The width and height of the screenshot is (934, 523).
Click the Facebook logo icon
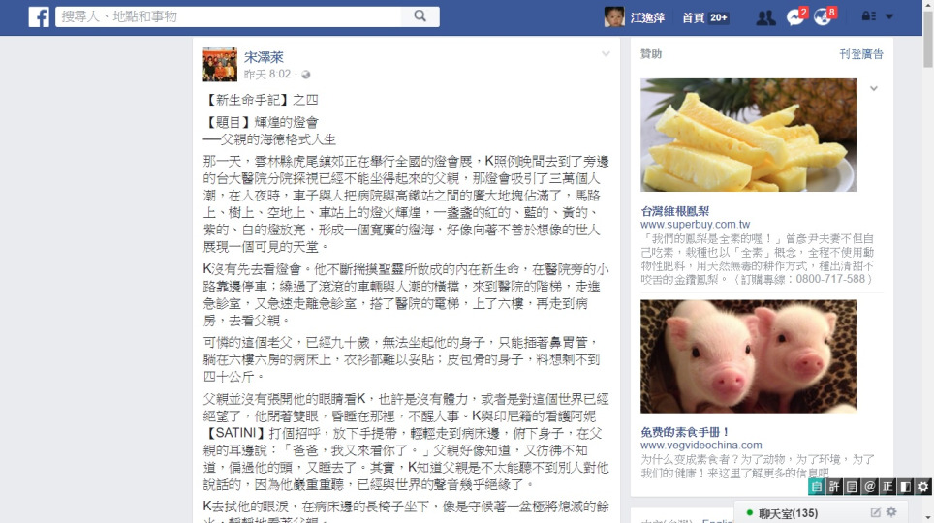(39, 16)
